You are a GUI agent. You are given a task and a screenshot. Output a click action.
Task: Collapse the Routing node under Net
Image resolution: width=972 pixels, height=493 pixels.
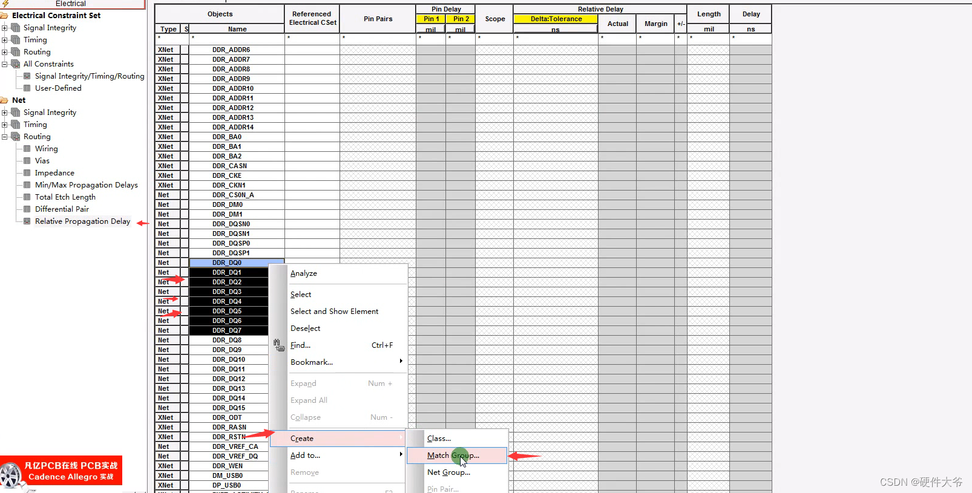5,137
